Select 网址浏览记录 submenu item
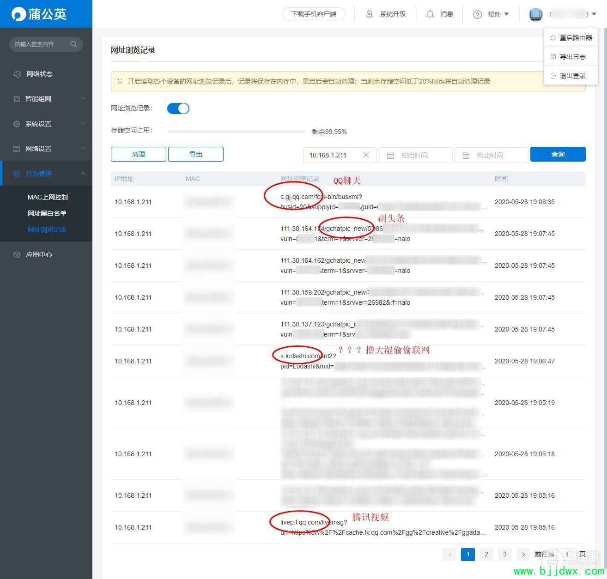Viewport: 607px width, 579px height. [47, 229]
